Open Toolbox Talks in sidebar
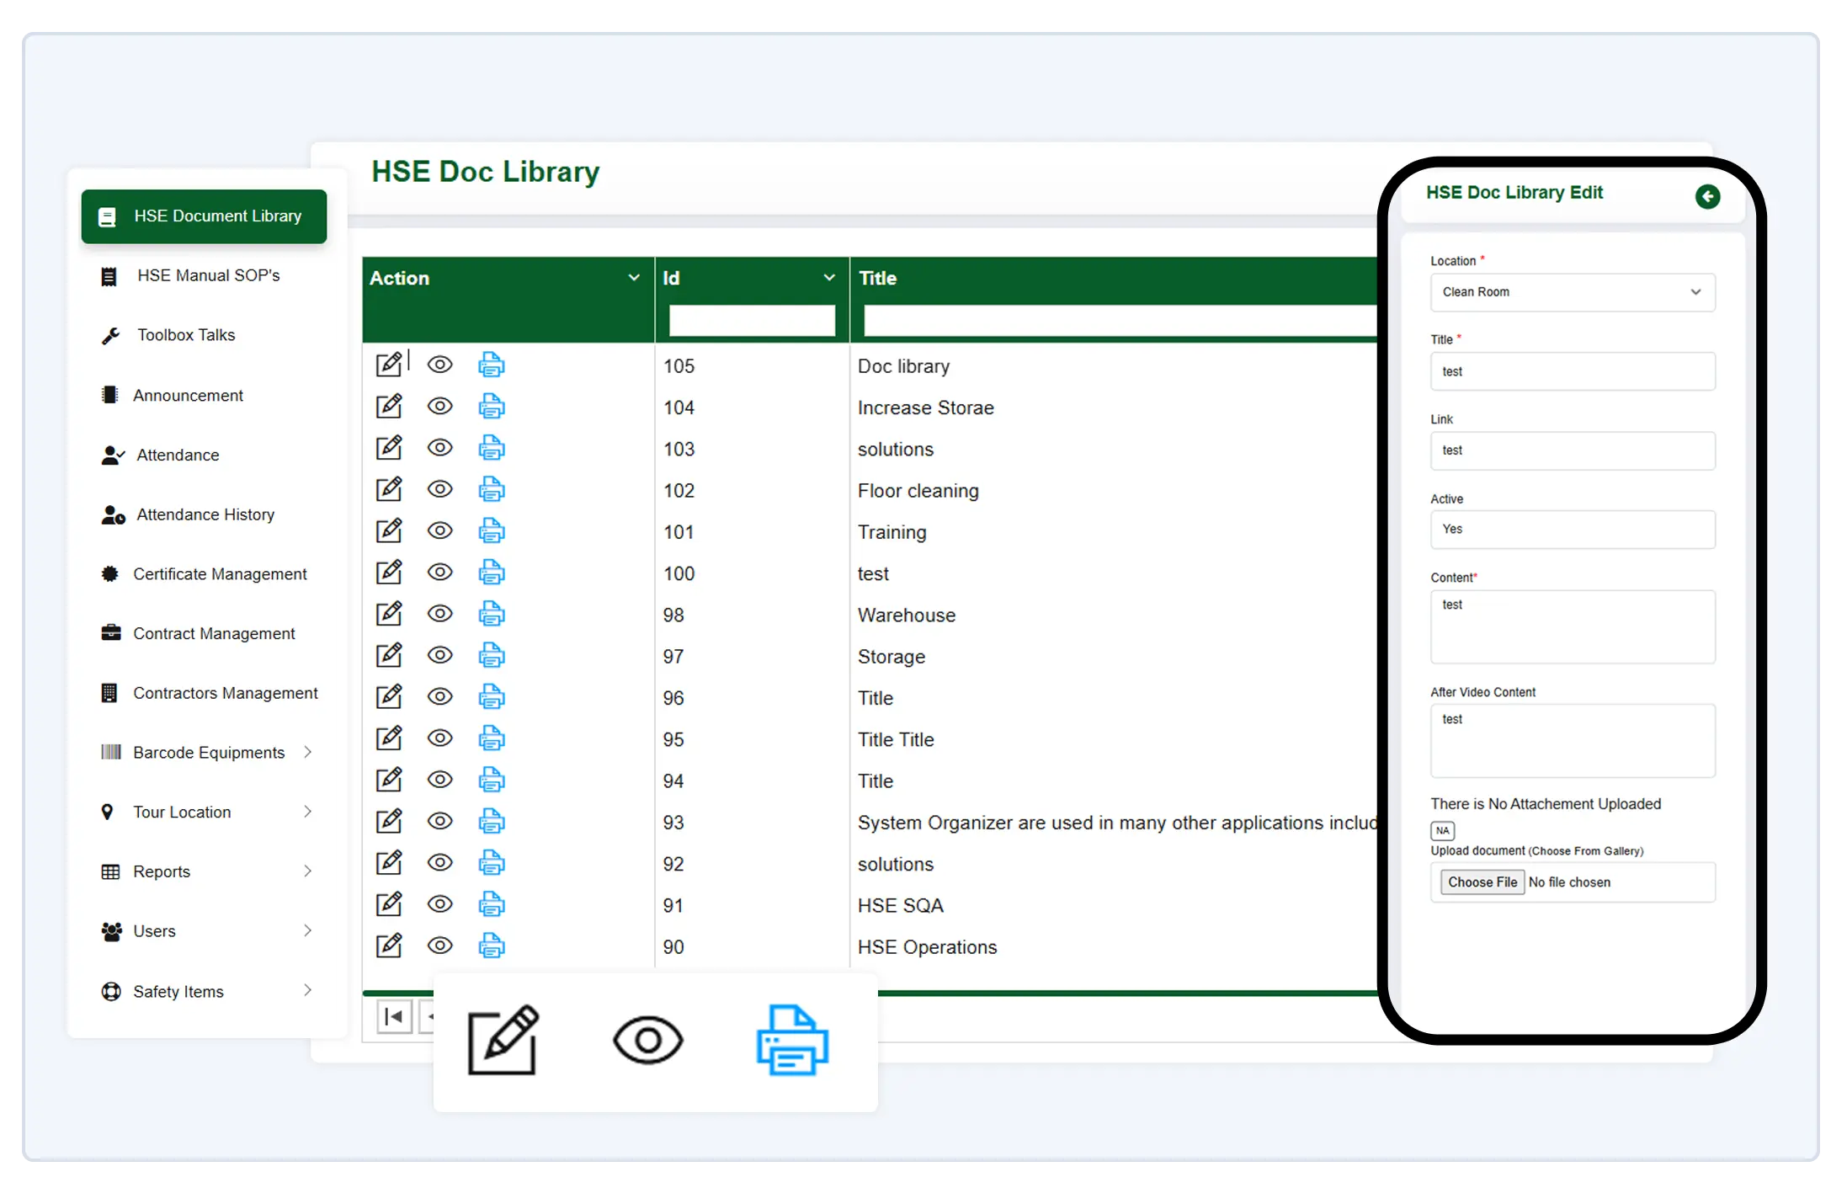 (x=186, y=335)
